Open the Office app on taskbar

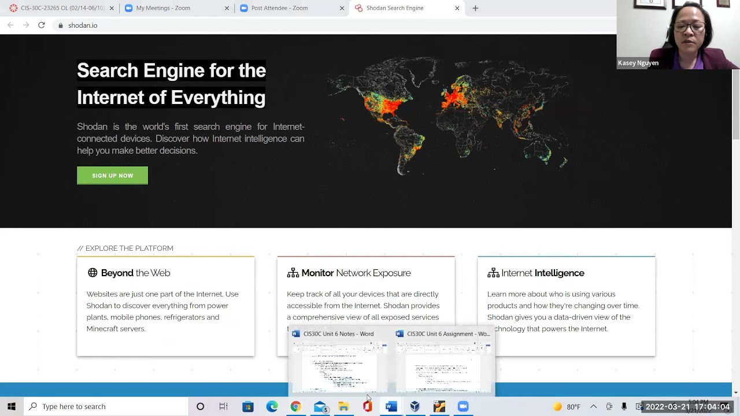367,406
